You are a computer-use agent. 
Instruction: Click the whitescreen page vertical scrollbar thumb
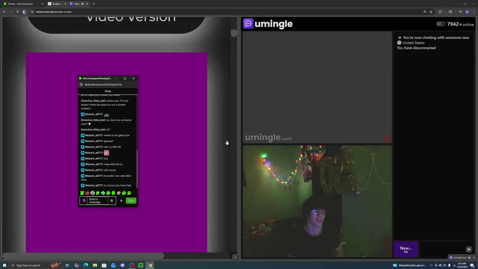234,33
